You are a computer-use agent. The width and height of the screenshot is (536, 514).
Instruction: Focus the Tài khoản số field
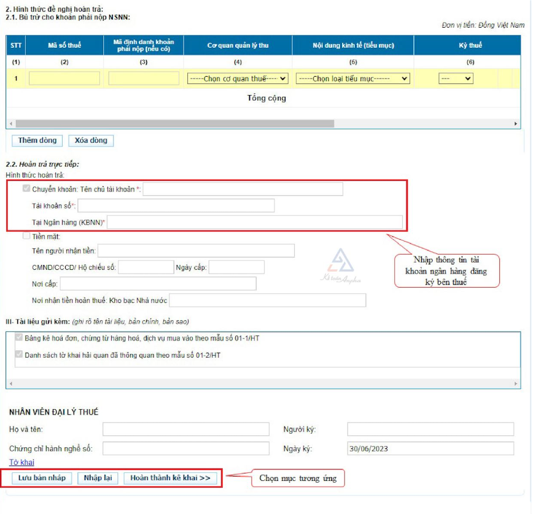176,205
